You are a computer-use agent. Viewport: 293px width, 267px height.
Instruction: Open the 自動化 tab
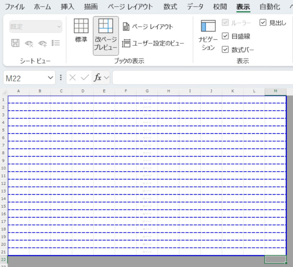(270, 7)
